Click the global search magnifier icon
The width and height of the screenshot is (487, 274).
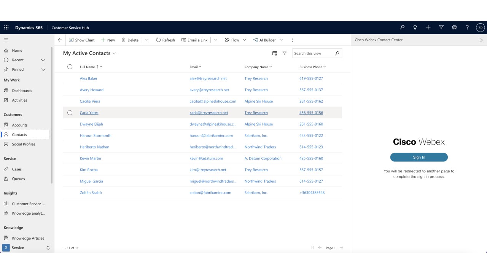tap(402, 27)
